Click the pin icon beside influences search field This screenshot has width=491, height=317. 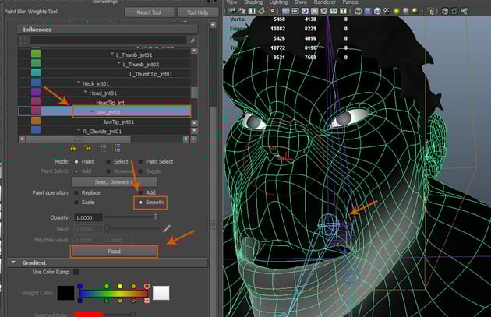(191, 40)
